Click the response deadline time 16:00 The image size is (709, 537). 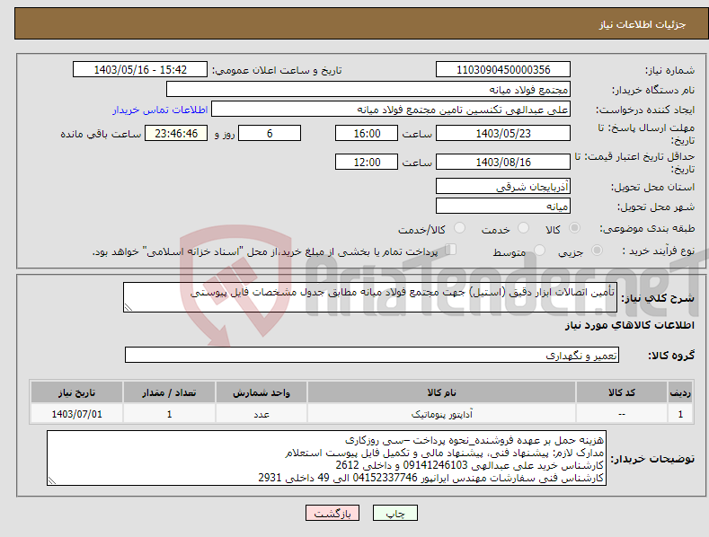367,133
